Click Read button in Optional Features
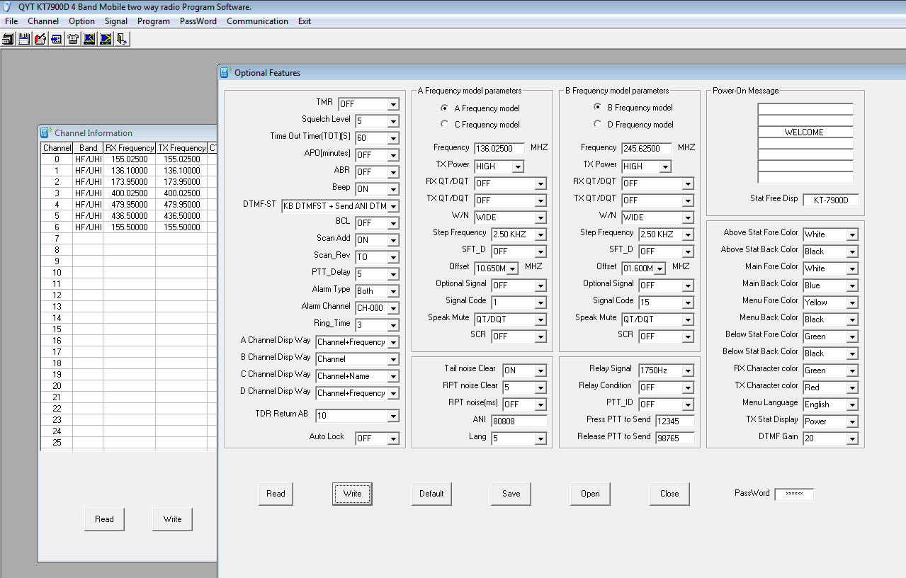 click(276, 494)
